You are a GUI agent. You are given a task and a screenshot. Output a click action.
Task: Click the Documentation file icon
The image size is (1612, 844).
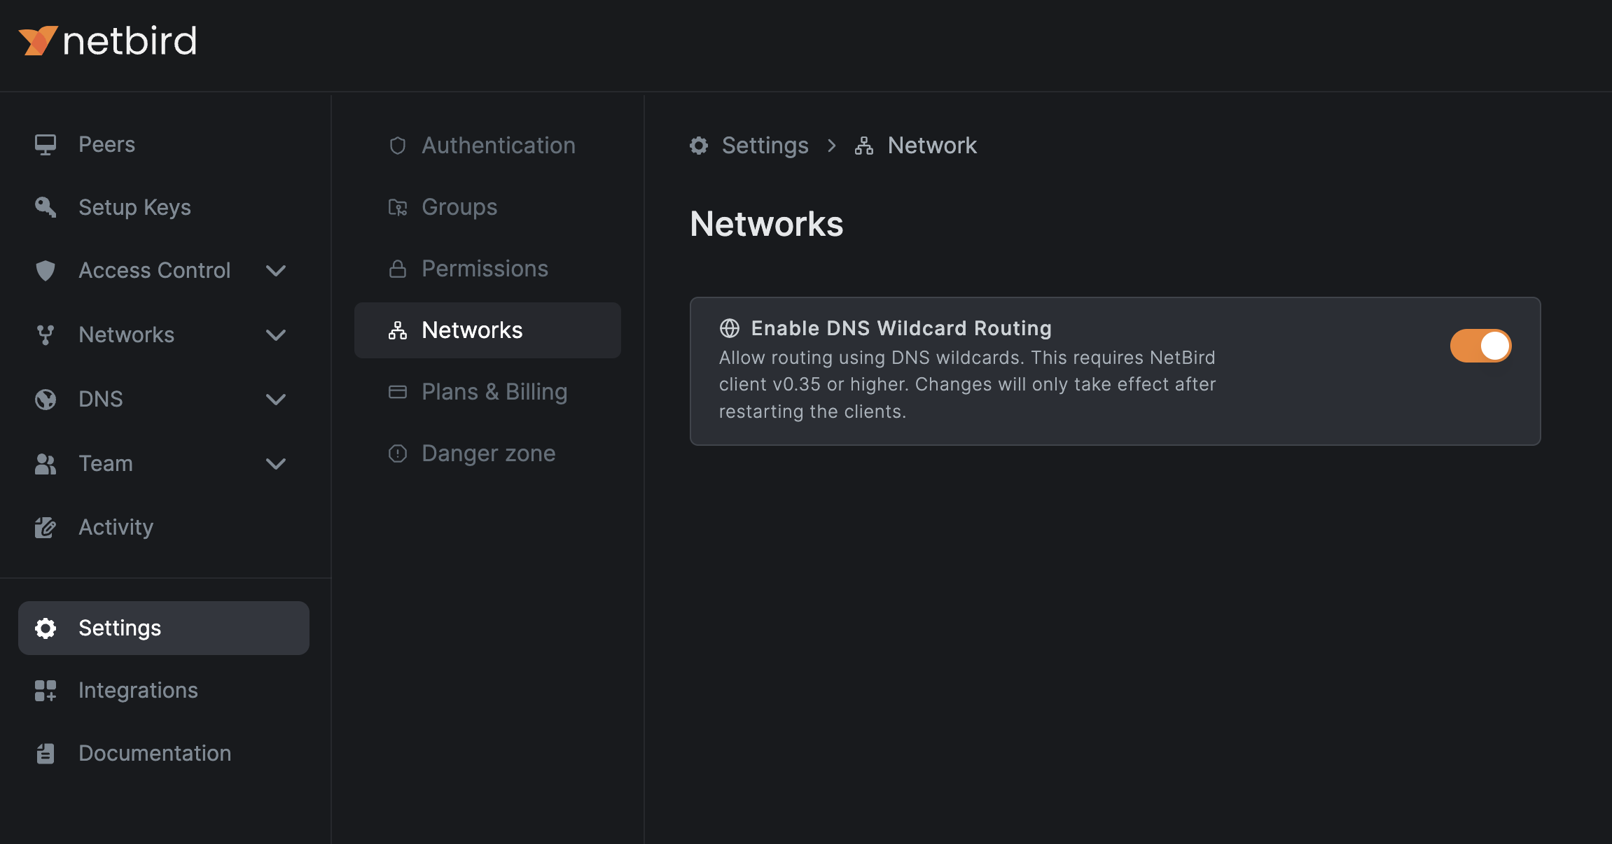pyautogui.click(x=46, y=753)
